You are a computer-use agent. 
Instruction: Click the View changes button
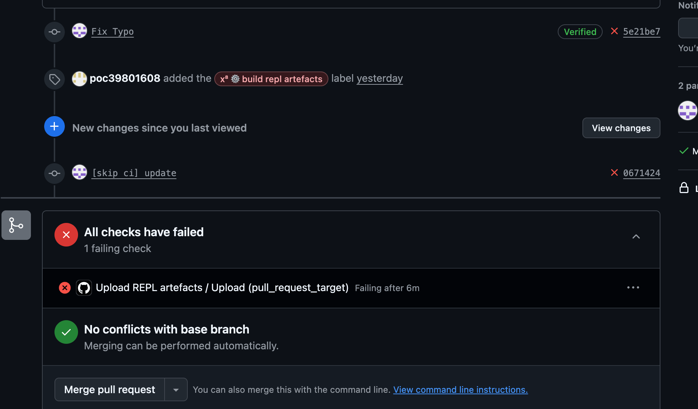[621, 128]
